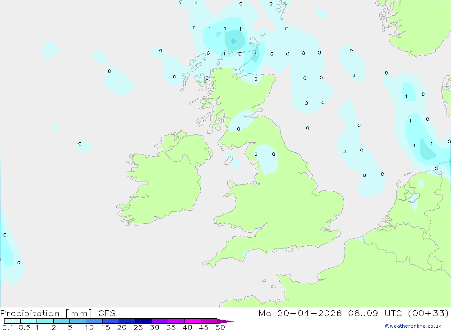Image resolution: width=451 pixels, height=330 pixels.
Task: Select the '50' legend scale label
Action: pyautogui.click(x=220, y=327)
